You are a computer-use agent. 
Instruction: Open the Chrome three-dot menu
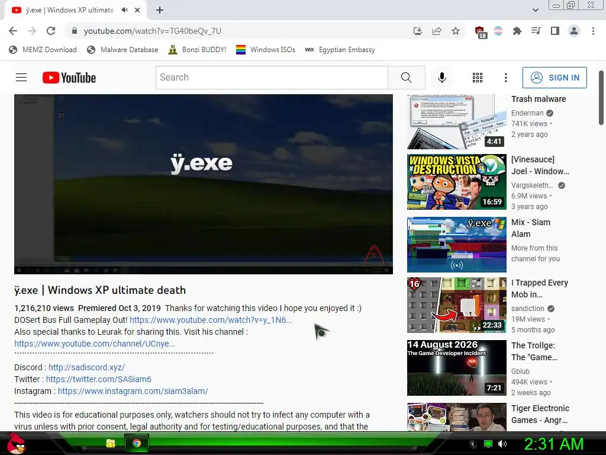tap(593, 31)
